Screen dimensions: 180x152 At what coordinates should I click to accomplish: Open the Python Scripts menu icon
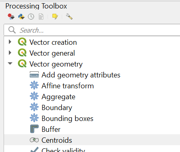[x=21, y=17]
